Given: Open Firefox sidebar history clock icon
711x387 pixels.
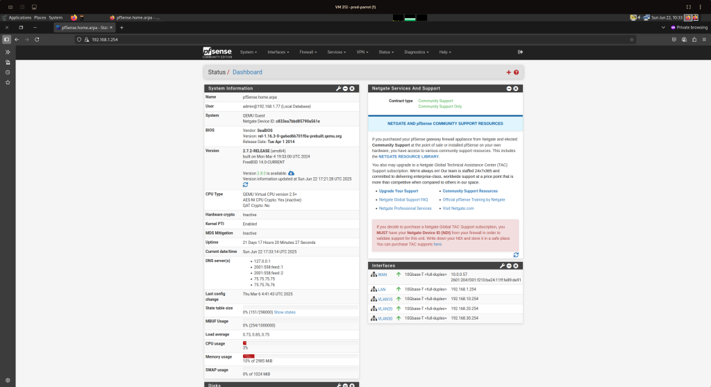Looking at the screenshot, I should pos(8,72).
